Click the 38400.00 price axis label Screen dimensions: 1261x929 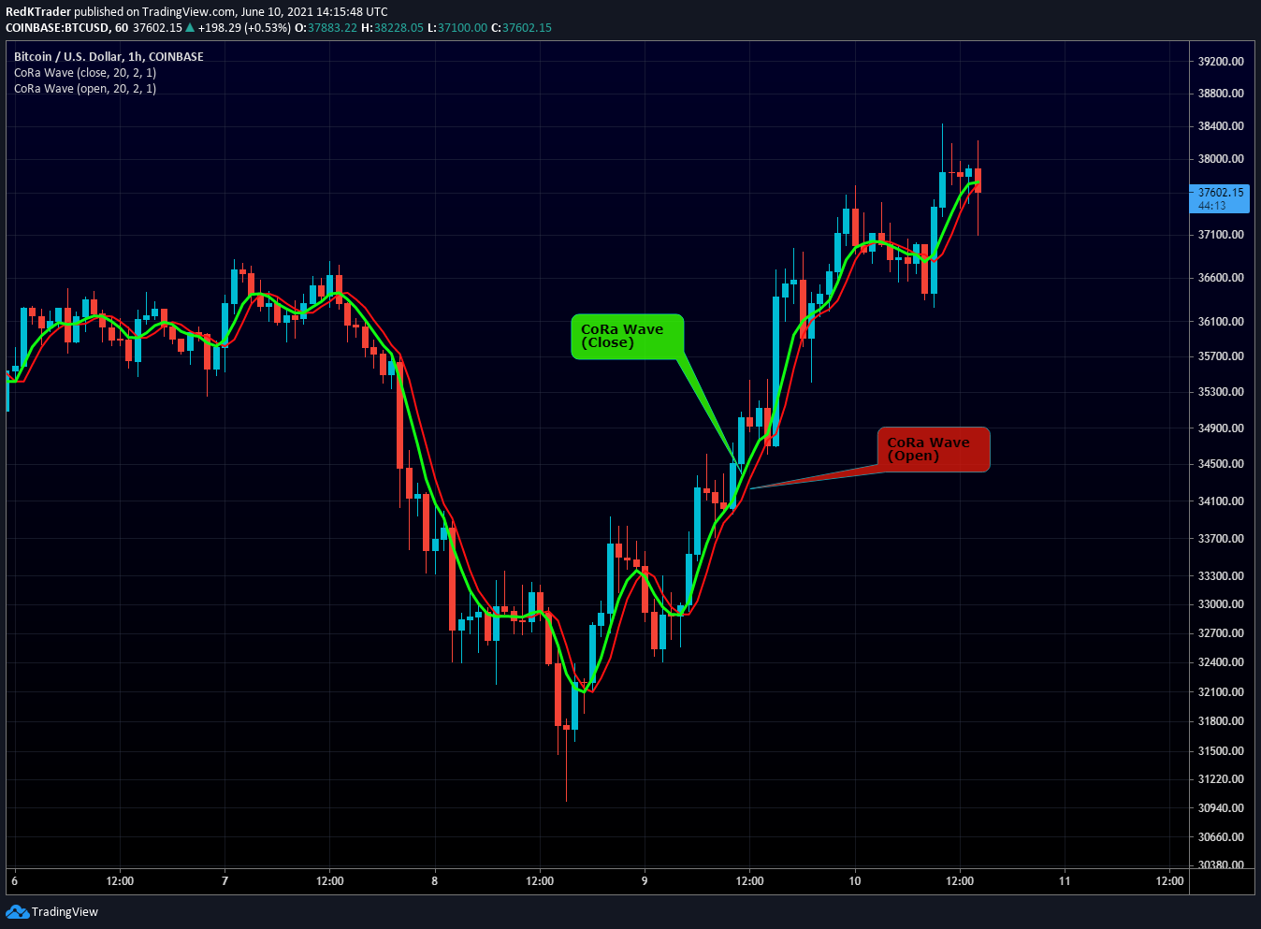pos(1221,126)
